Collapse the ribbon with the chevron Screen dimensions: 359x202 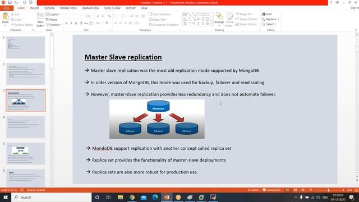tap(356, 30)
